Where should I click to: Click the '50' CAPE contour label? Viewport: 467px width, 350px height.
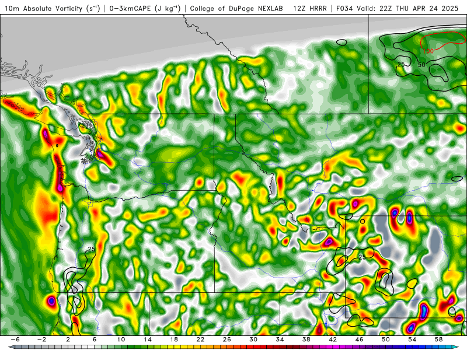pyautogui.click(x=421, y=65)
